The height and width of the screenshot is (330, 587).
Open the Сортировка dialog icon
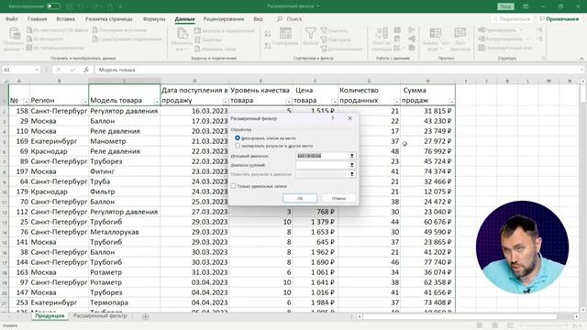pos(285,33)
